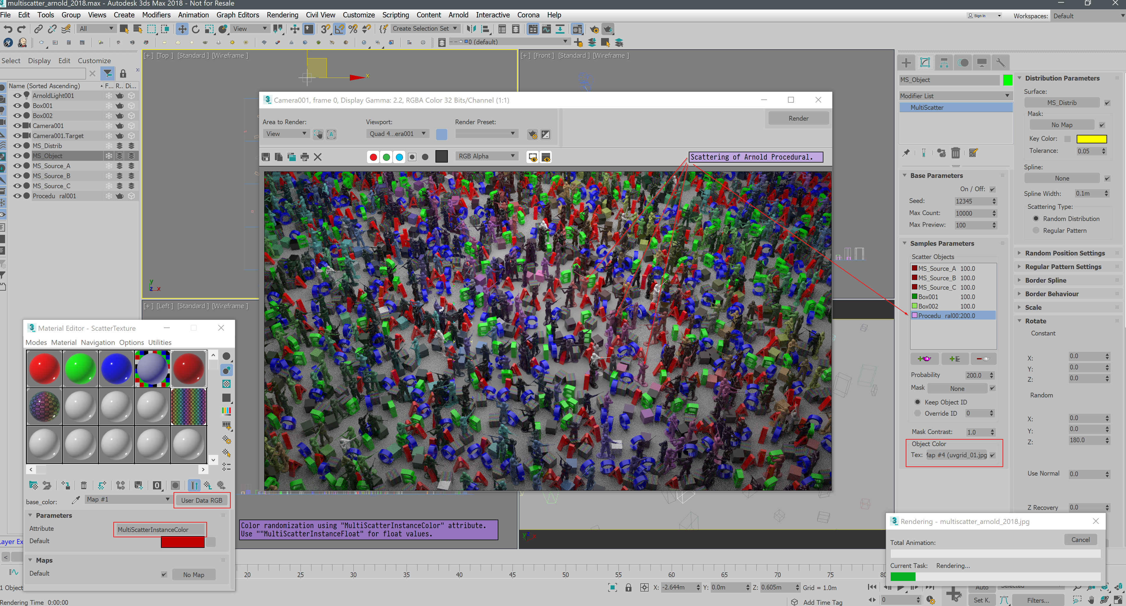Screen dimensions: 1126x606
Task: Toggle the red channel in render window
Action: pos(373,157)
